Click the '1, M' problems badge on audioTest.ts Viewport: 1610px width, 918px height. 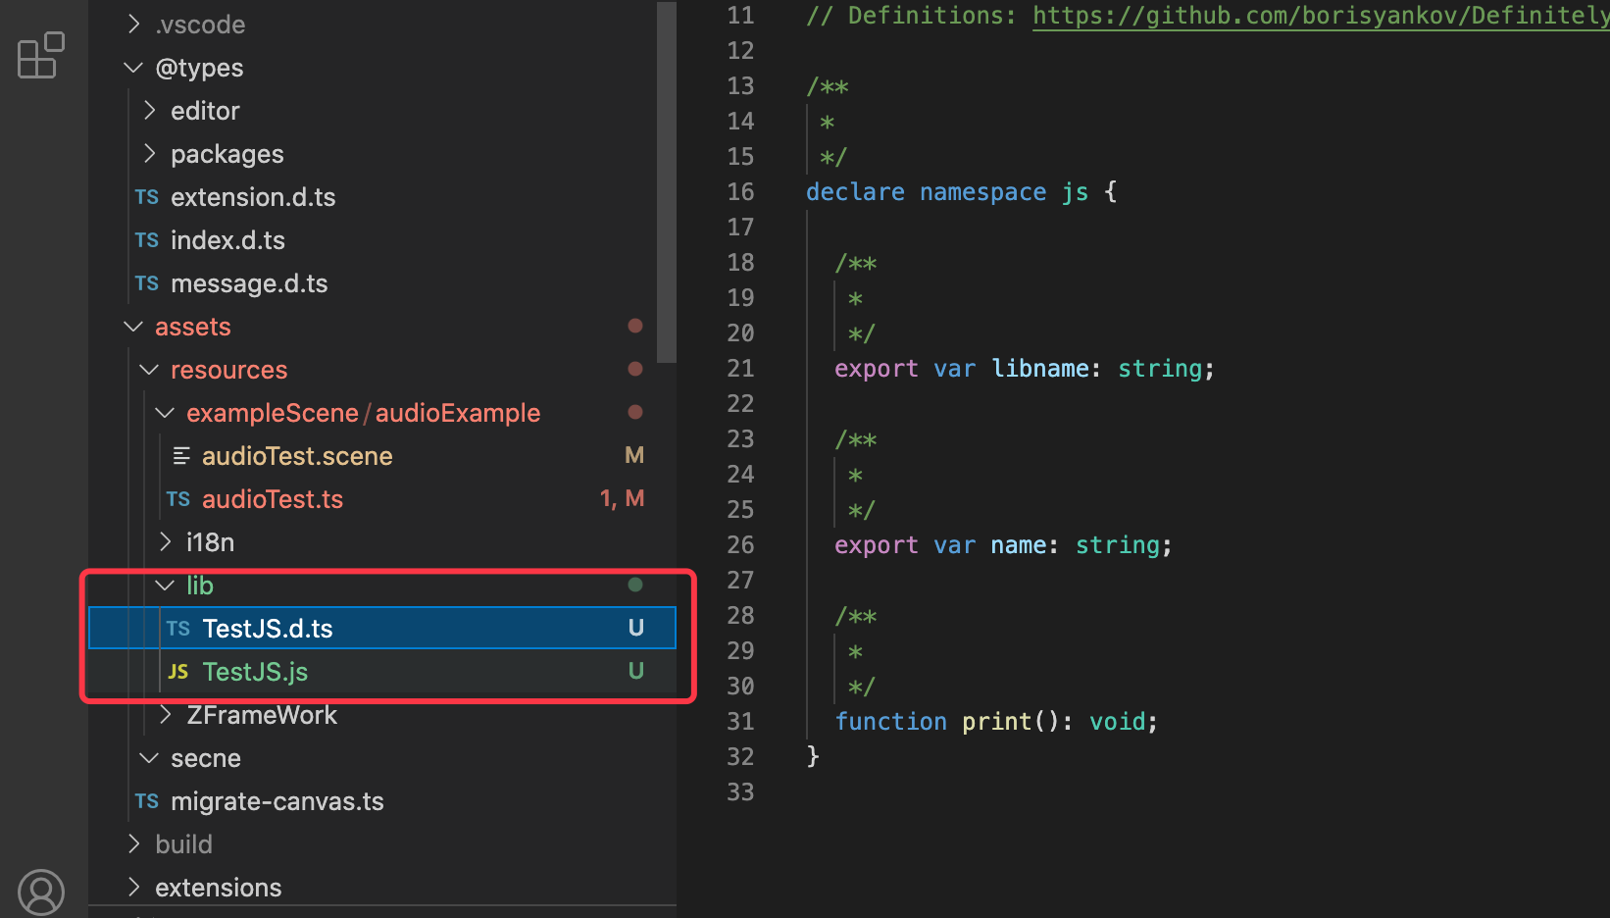click(622, 498)
